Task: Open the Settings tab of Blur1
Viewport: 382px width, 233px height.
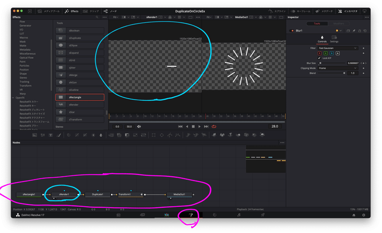Action: coord(334,39)
